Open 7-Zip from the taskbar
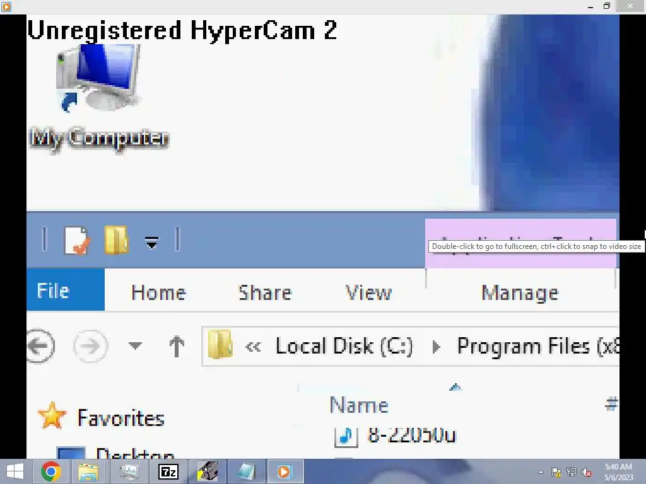 168,471
